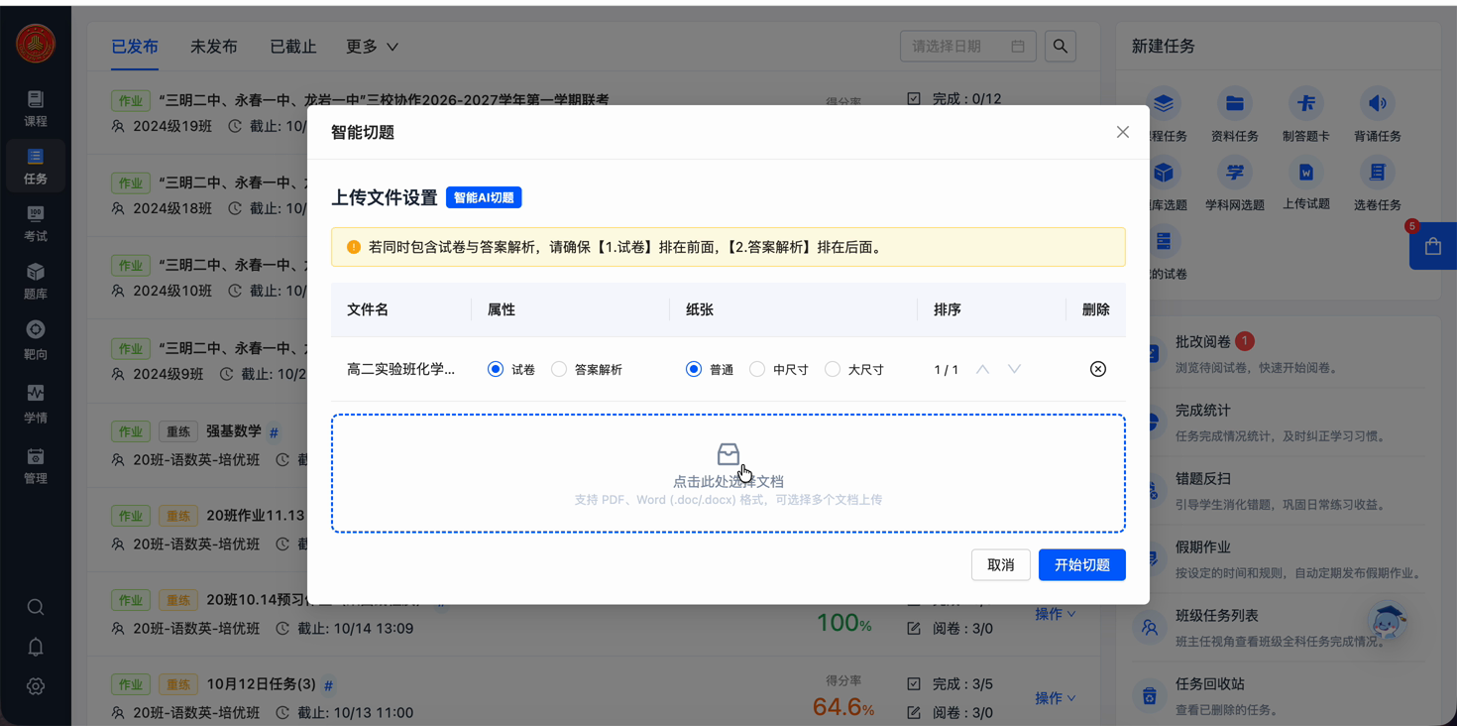Open 课程 in the left sidebar

pos(36,108)
